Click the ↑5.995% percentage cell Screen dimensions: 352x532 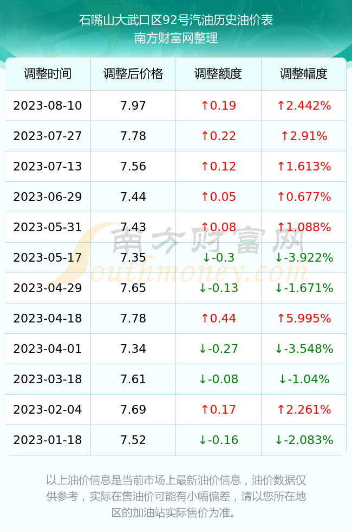pos(304,318)
